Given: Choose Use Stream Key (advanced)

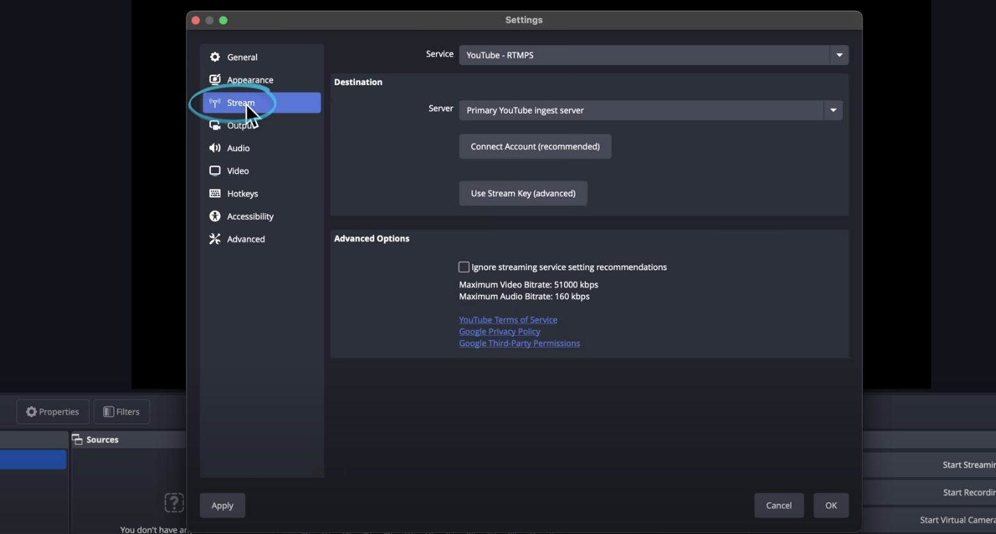Looking at the screenshot, I should point(523,194).
